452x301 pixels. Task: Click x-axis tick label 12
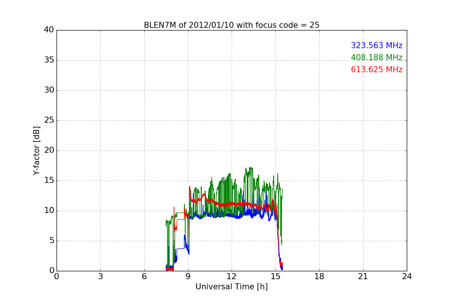[x=231, y=277]
